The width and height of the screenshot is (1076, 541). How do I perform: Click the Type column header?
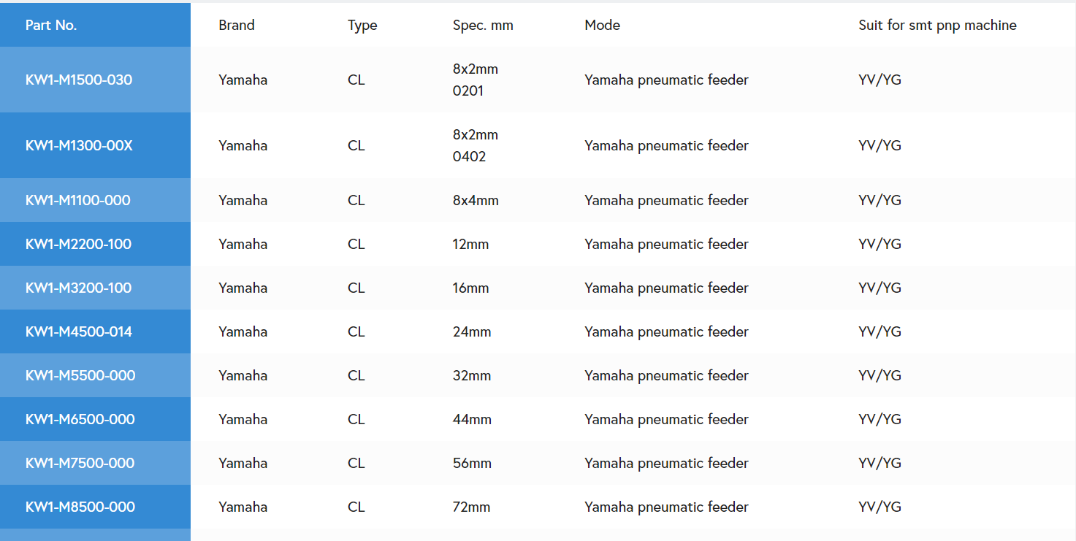point(362,26)
